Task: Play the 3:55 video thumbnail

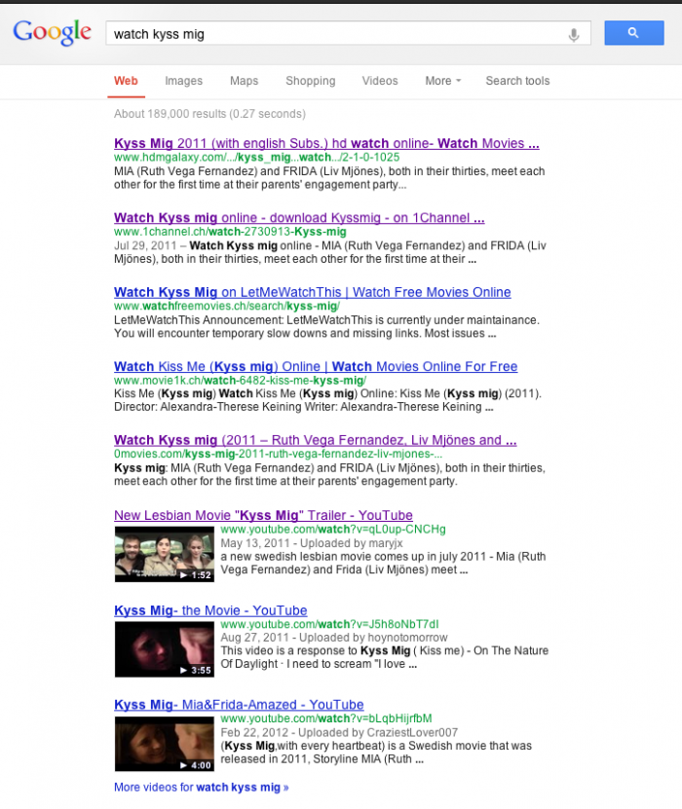Action: pyautogui.click(x=165, y=649)
